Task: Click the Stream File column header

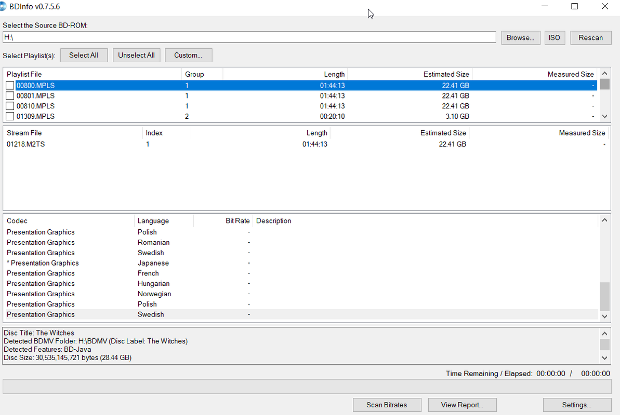Action: [73, 133]
